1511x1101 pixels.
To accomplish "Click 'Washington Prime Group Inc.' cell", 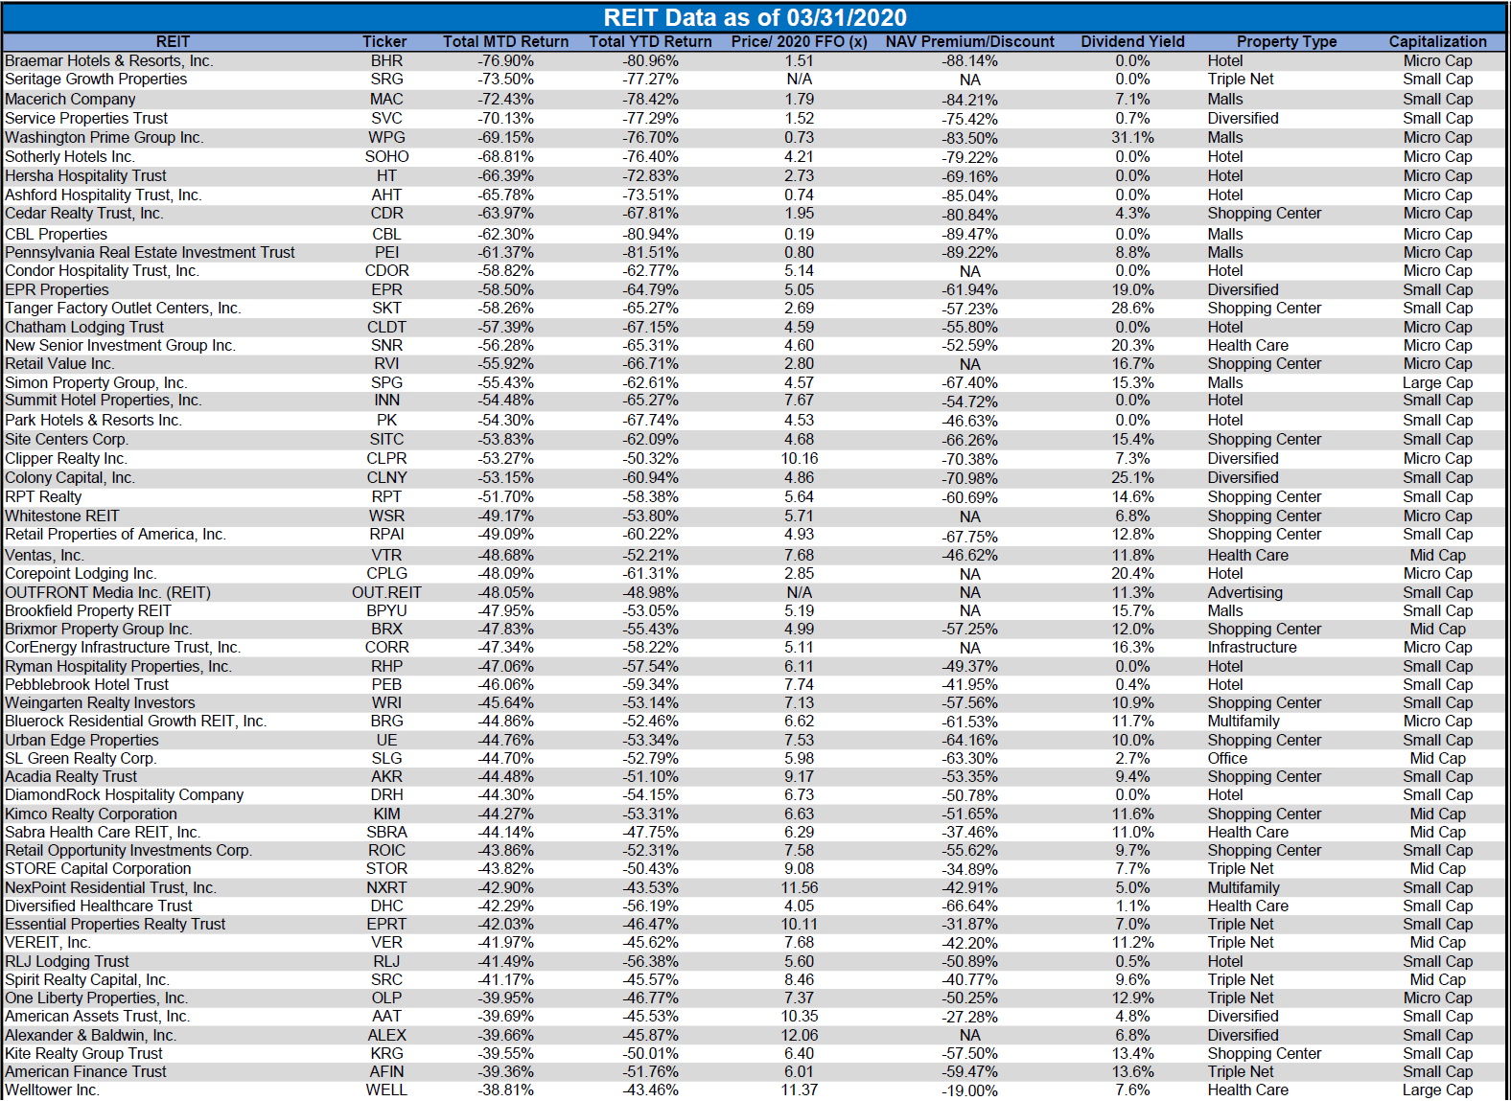I will (x=104, y=138).
